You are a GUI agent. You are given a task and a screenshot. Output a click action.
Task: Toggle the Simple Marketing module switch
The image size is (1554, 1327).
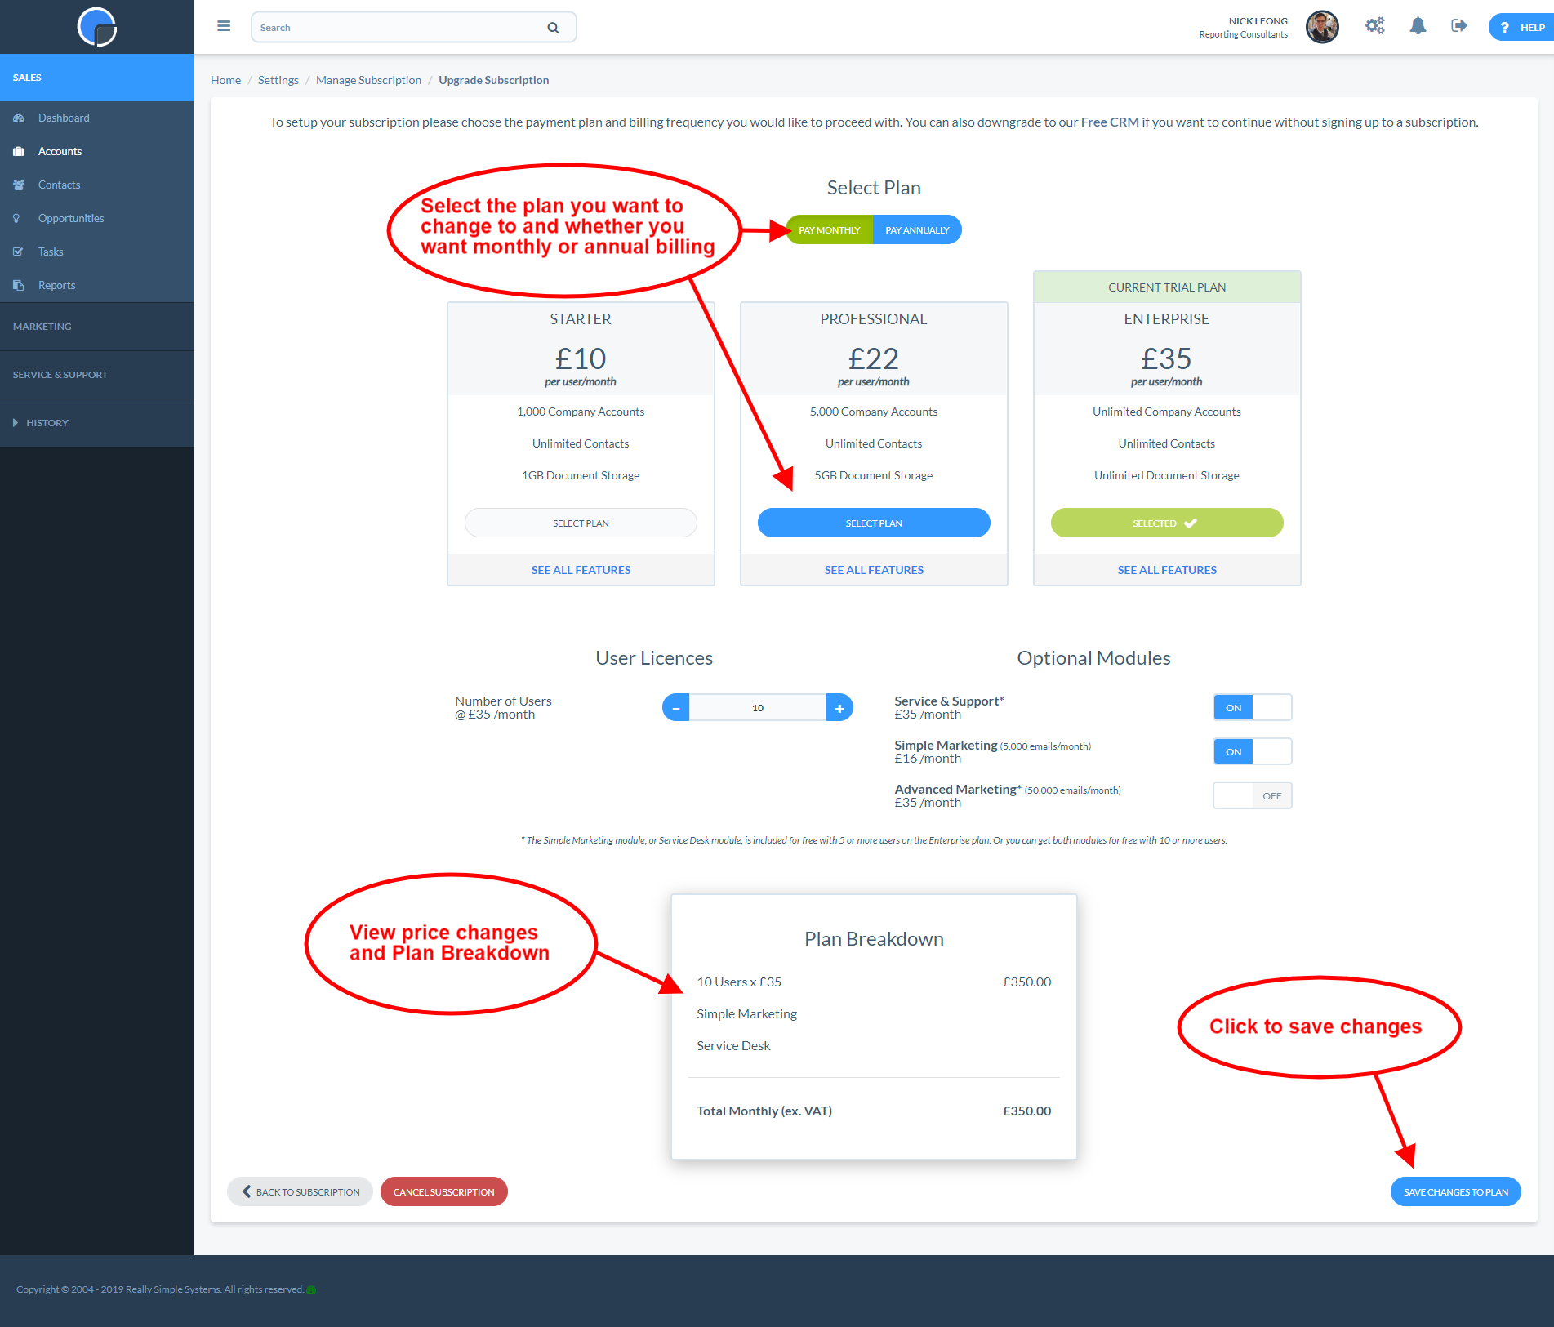pos(1253,752)
